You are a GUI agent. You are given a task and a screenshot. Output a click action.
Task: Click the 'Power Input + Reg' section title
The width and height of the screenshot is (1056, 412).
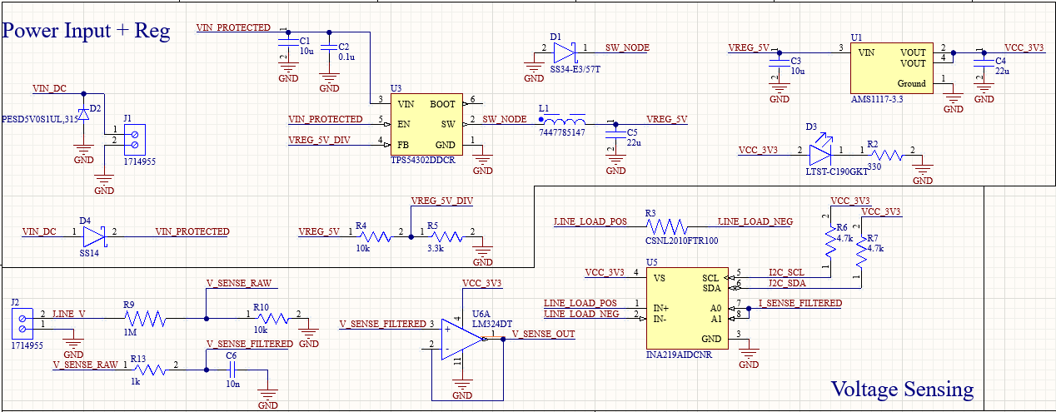pyautogui.click(x=87, y=31)
